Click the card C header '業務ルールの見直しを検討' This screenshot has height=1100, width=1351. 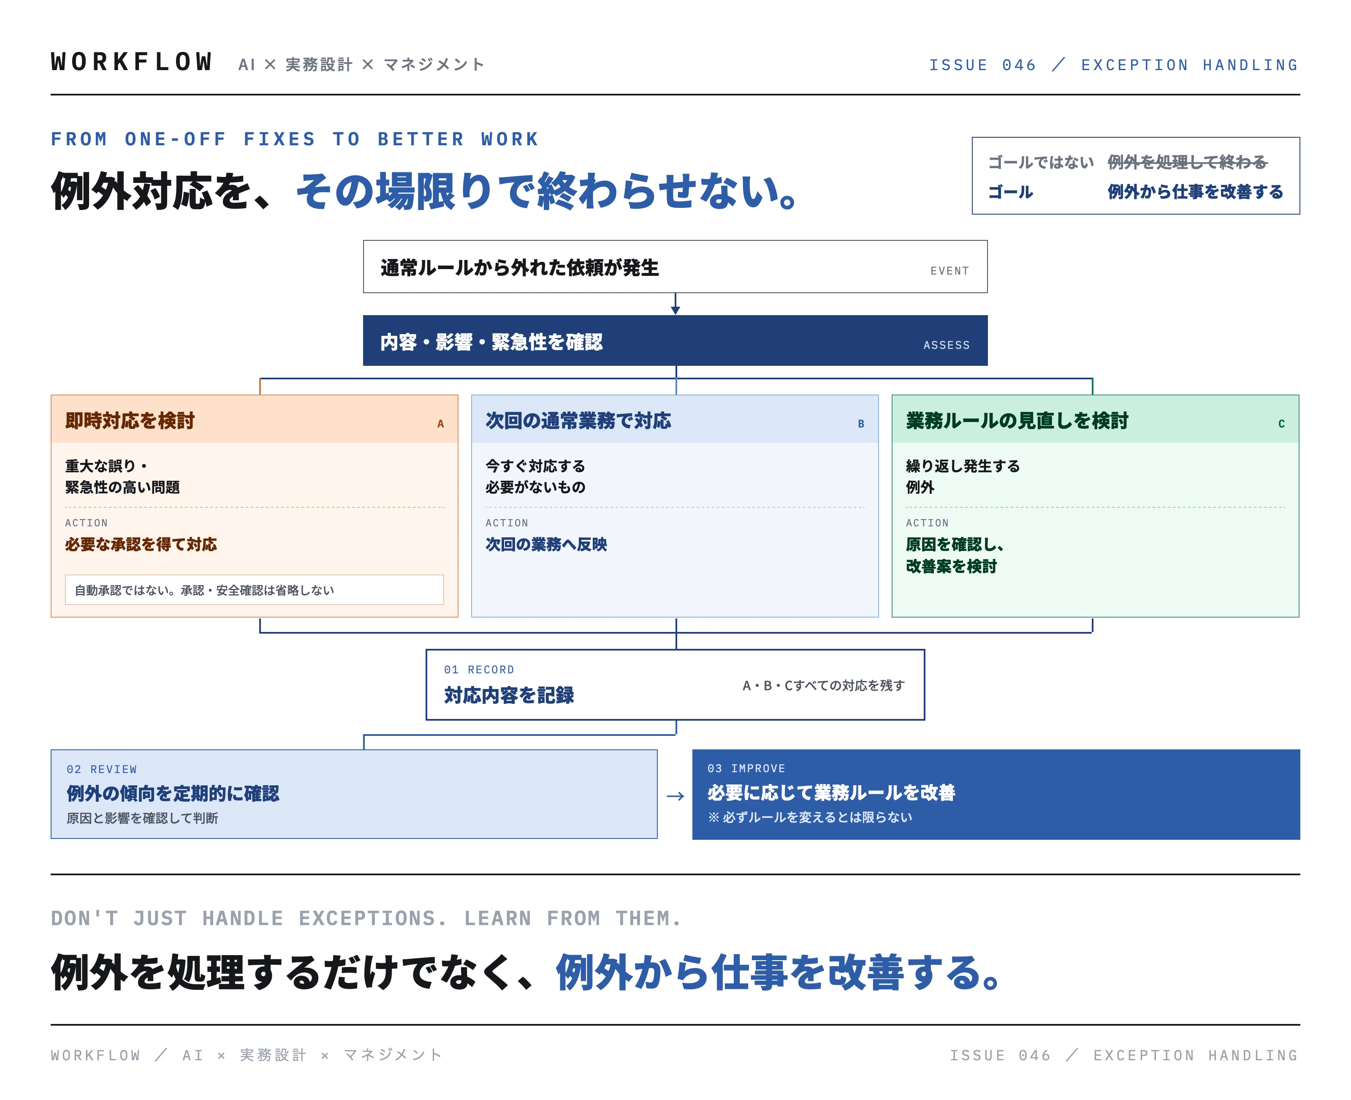pyautogui.click(x=1095, y=419)
